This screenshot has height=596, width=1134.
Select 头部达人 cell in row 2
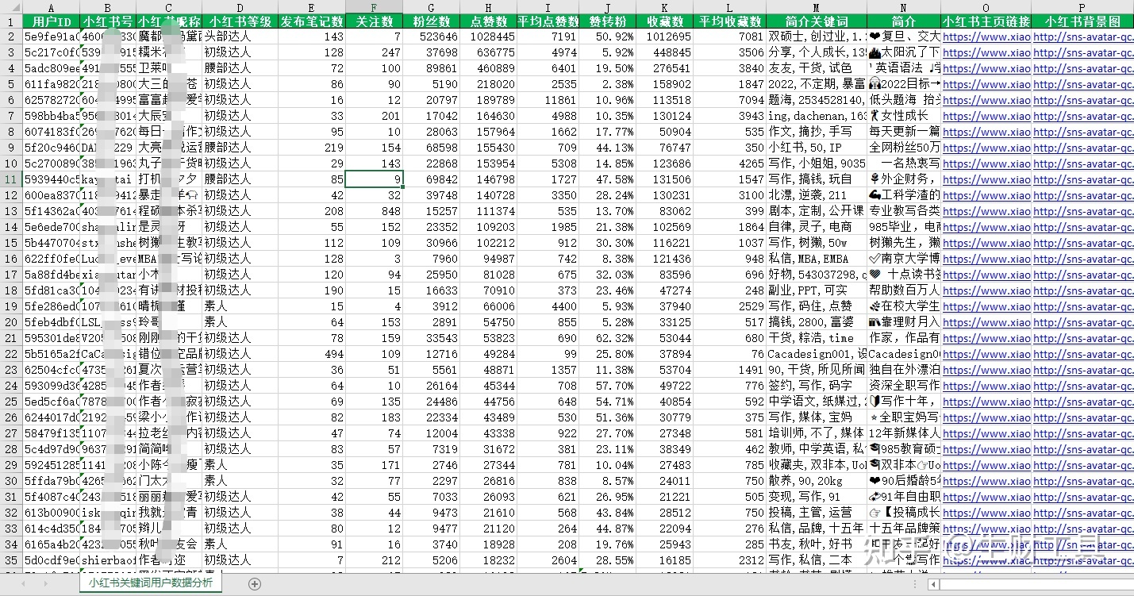tap(240, 37)
